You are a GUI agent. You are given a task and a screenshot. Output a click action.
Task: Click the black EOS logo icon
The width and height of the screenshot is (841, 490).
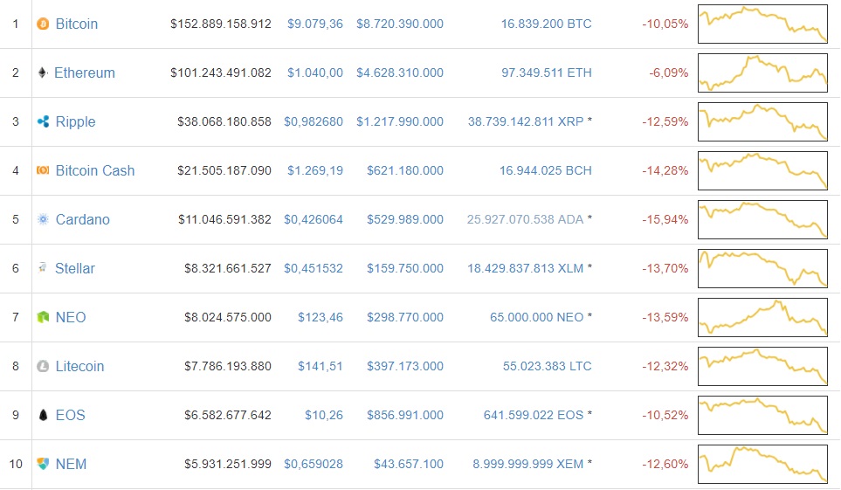point(43,416)
